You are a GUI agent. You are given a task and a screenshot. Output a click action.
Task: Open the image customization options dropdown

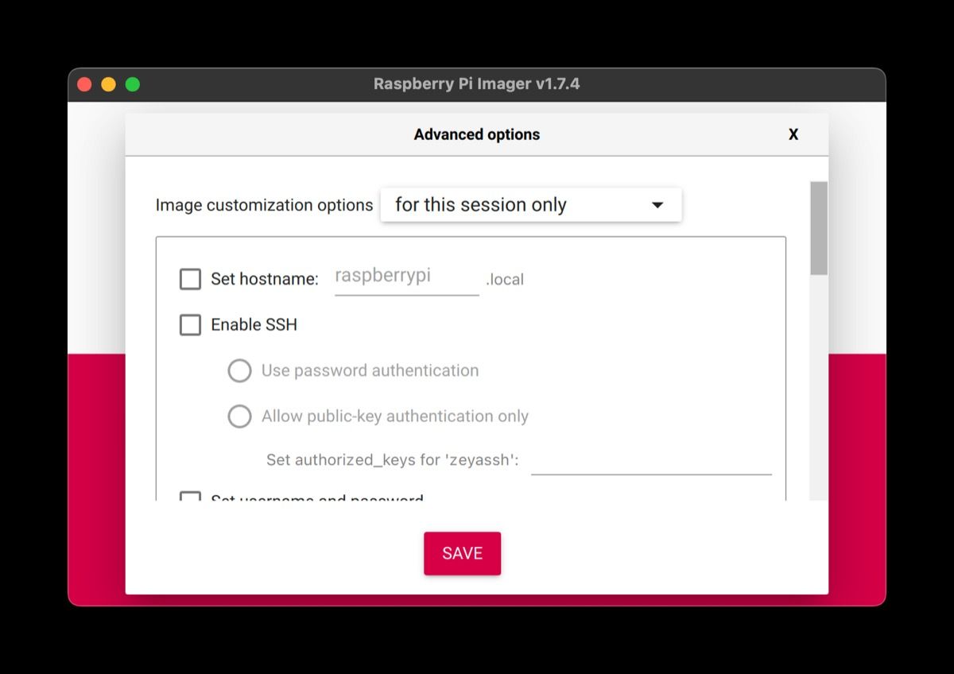coord(530,205)
